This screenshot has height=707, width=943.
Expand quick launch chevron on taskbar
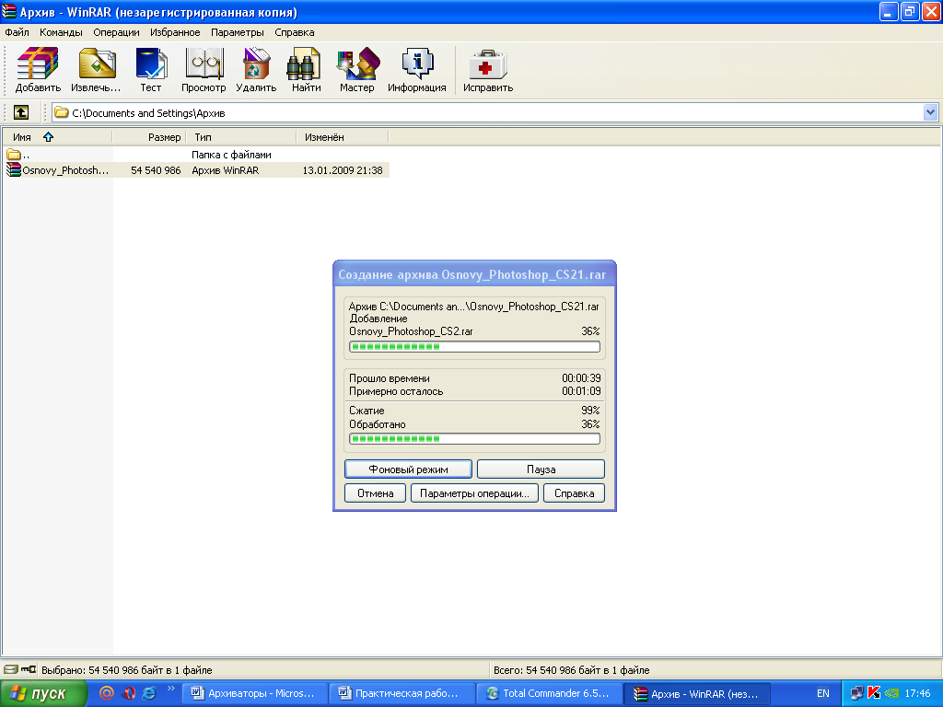(x=170, y=689)
